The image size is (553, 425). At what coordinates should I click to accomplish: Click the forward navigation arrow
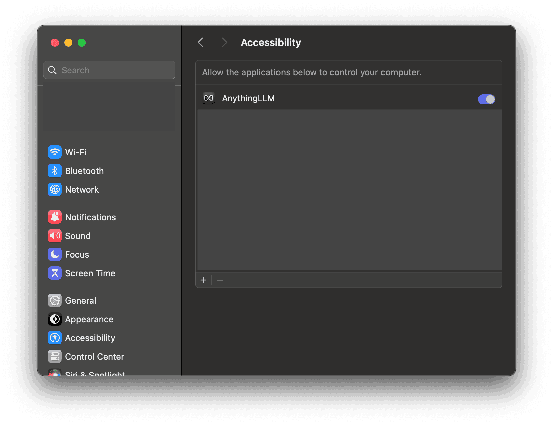[224, 42]
